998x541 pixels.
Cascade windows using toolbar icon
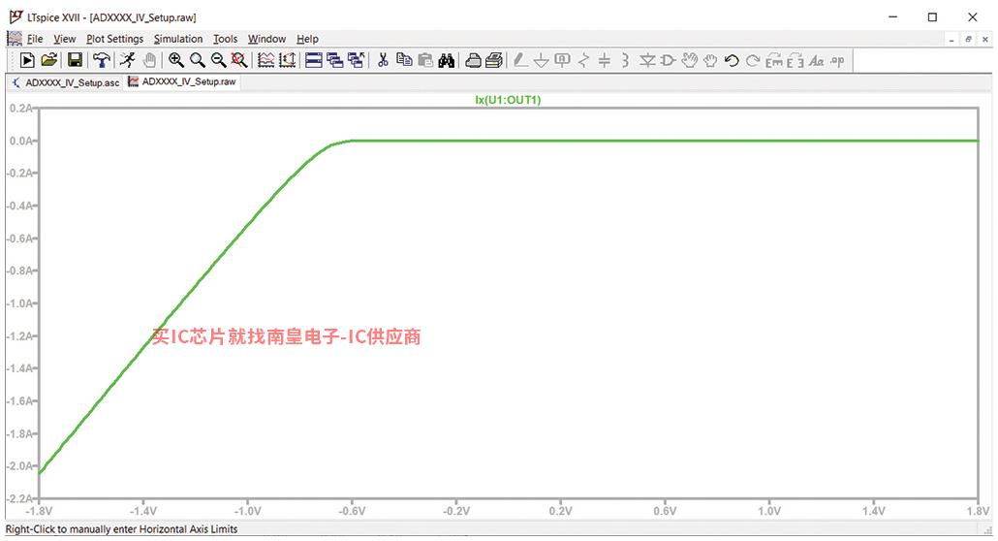pos(335,60)
